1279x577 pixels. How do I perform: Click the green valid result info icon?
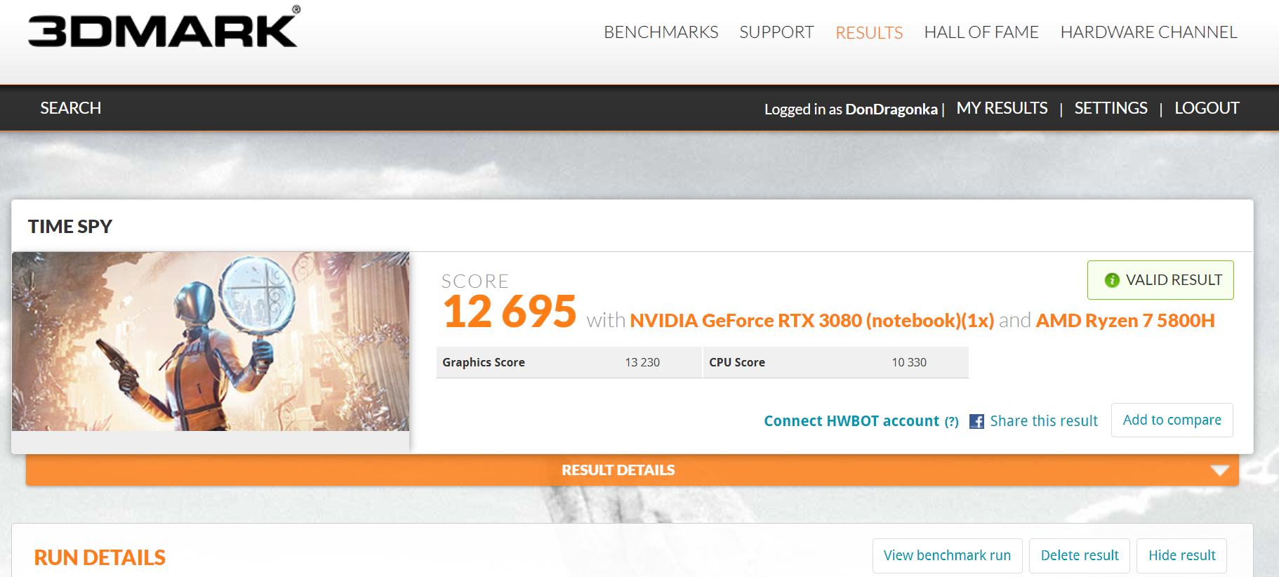tap(1112, 280)
